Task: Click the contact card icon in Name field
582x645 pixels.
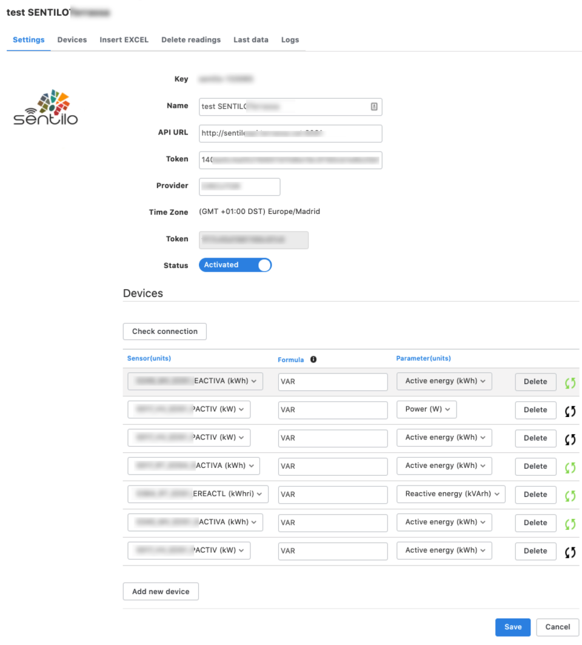Action: pyautogui.click(x=374, y=107)
